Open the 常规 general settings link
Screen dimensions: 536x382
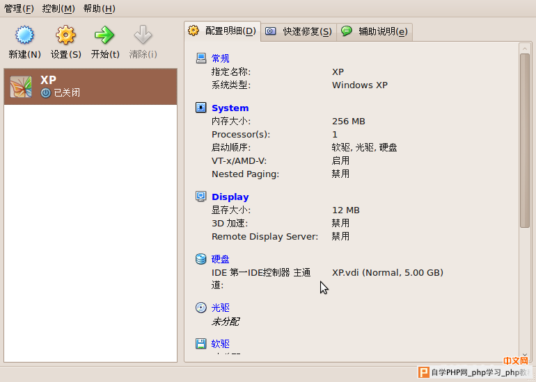click(221, 58)
